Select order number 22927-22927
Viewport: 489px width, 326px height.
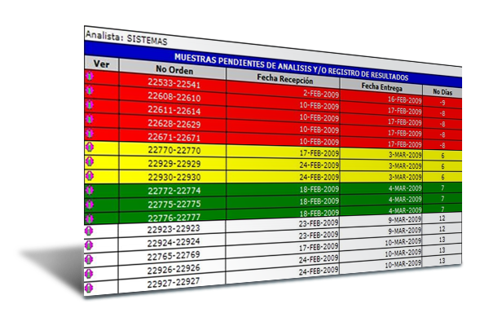click(174, 283)
